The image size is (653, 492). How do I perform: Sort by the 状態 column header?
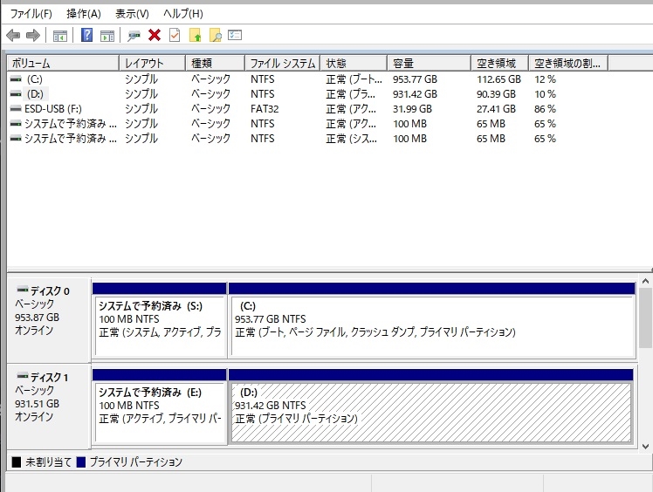click(354, 64)
